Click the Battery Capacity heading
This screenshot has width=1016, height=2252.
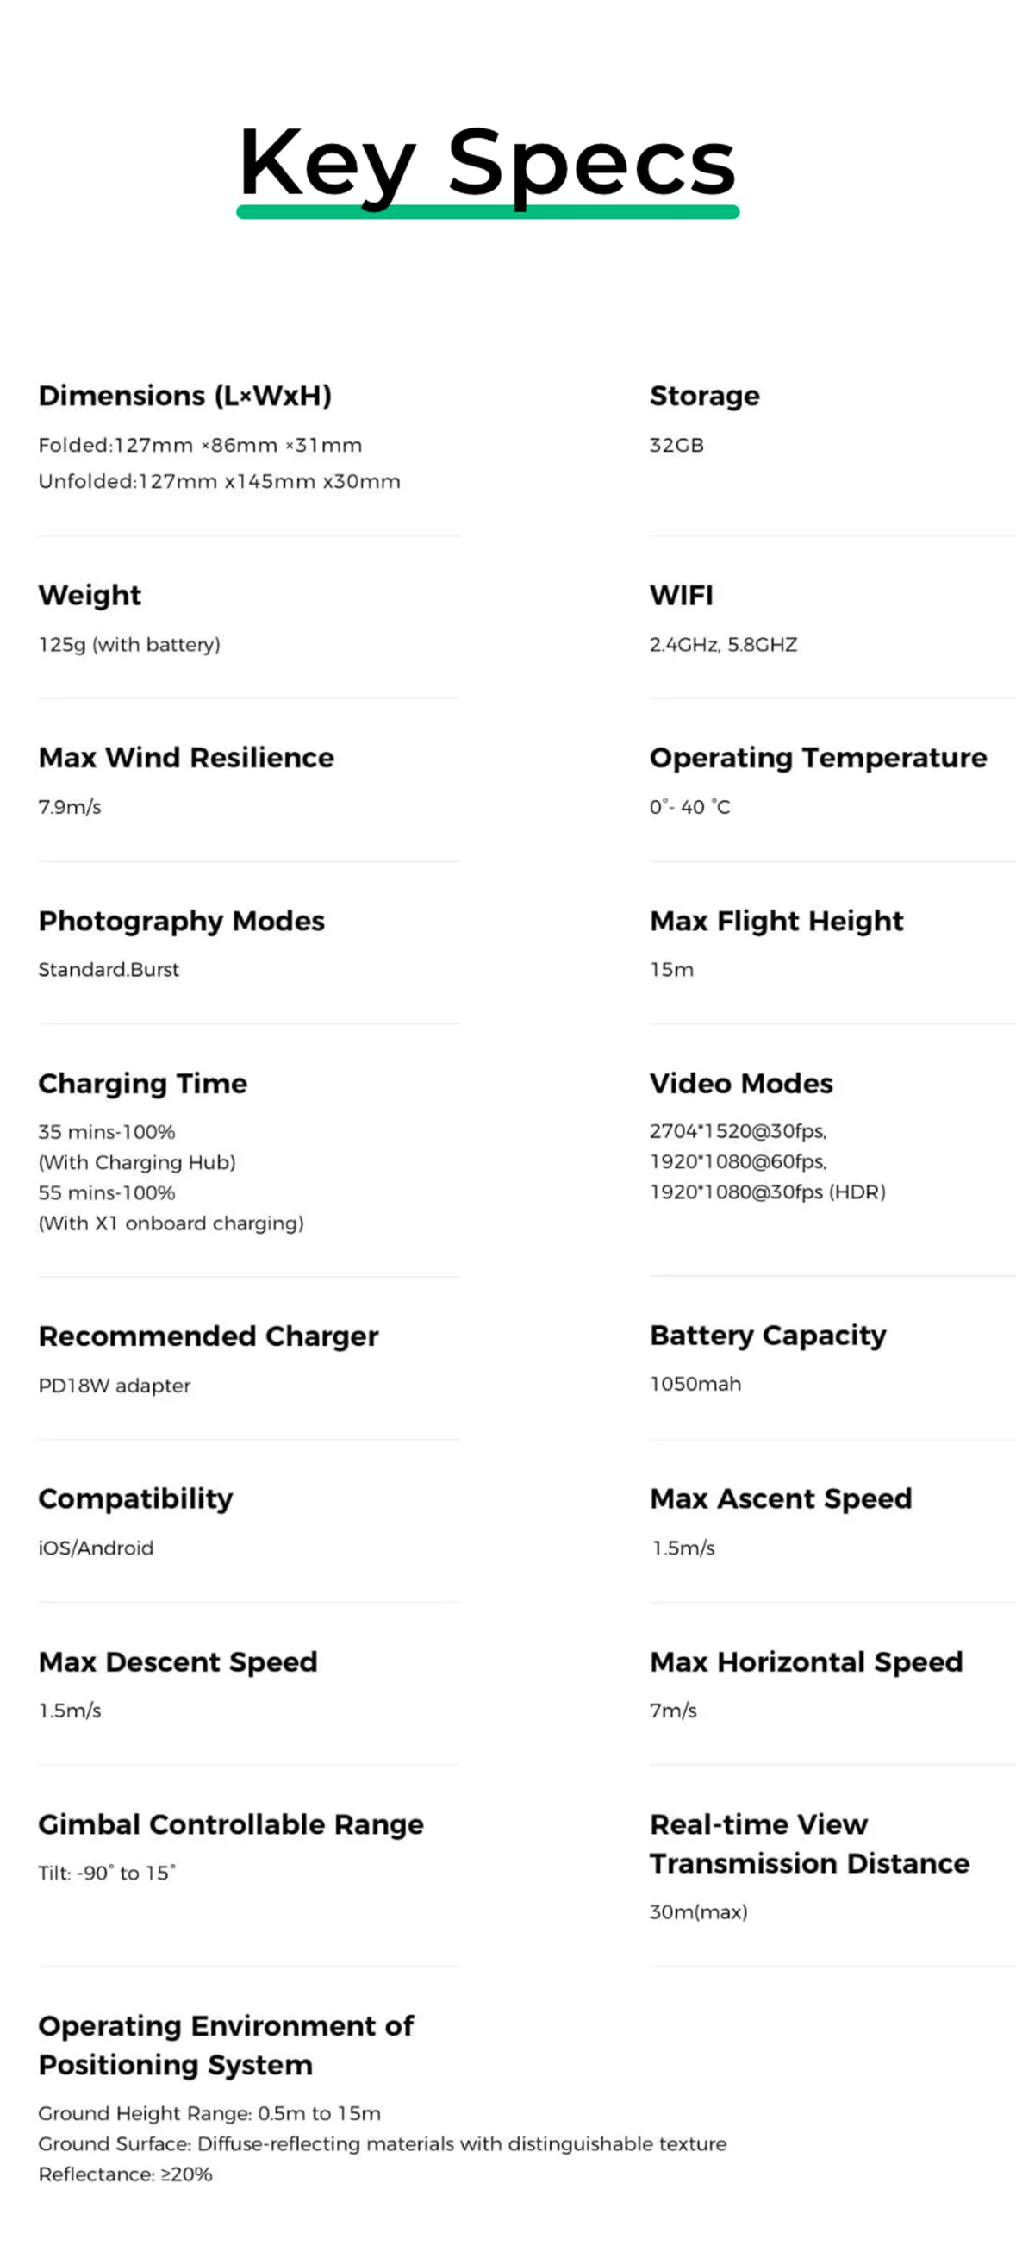(x=768, y=1336)
